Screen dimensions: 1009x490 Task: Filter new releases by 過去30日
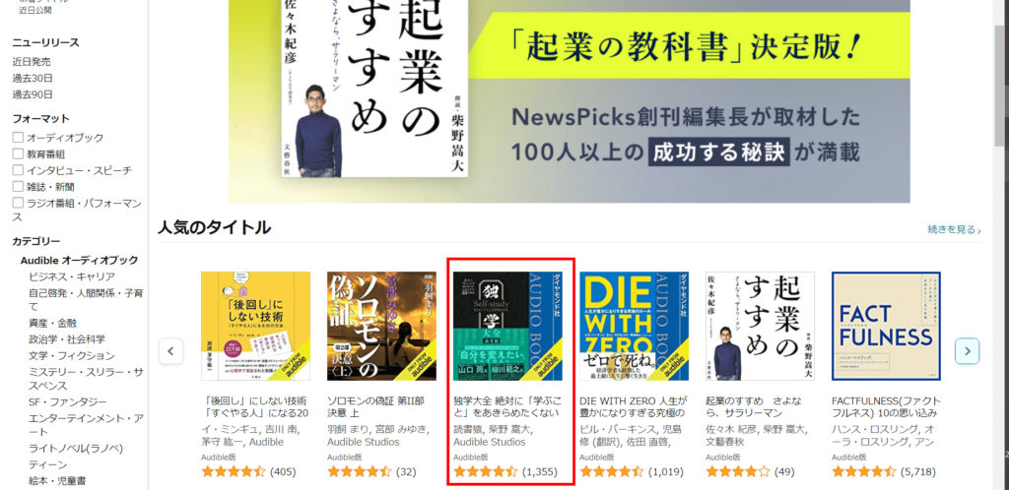coord(33,79)
